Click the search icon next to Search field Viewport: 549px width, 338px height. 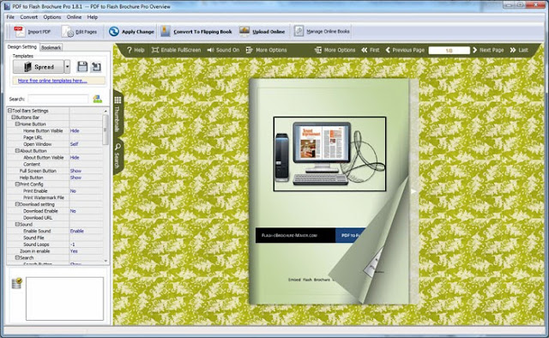[x=98, y=100]
